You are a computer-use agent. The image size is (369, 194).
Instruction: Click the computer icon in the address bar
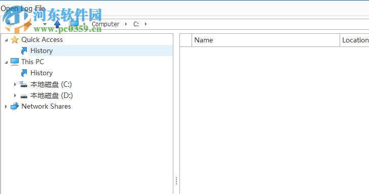75,24
